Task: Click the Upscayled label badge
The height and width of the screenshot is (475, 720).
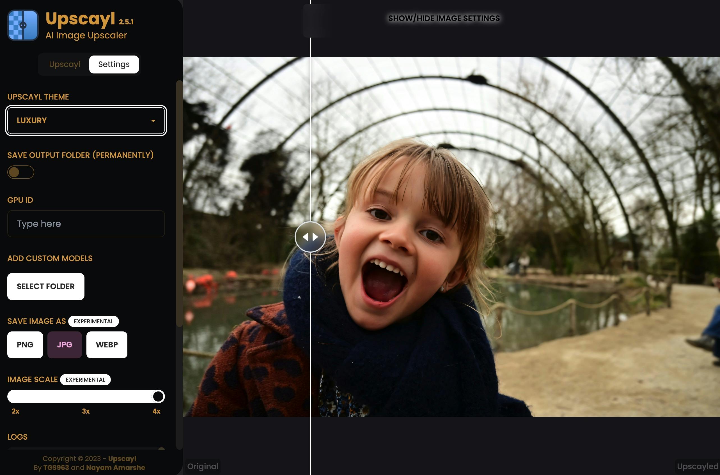Action: (x=697, y=466)
